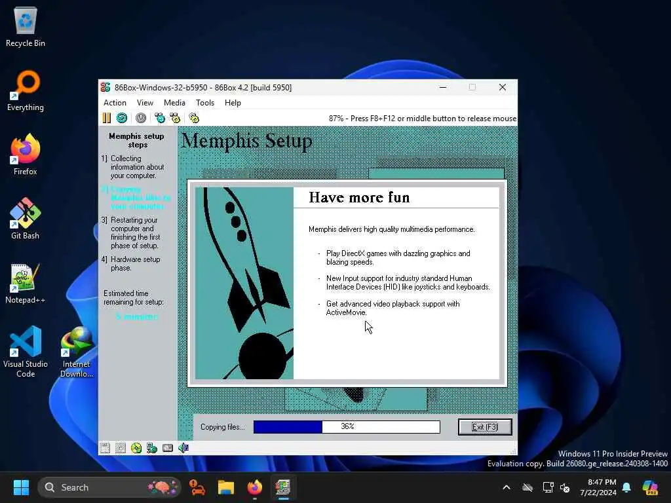Click the muted volume tray icon
671x503 pixels.
click(x=565, y=487)
